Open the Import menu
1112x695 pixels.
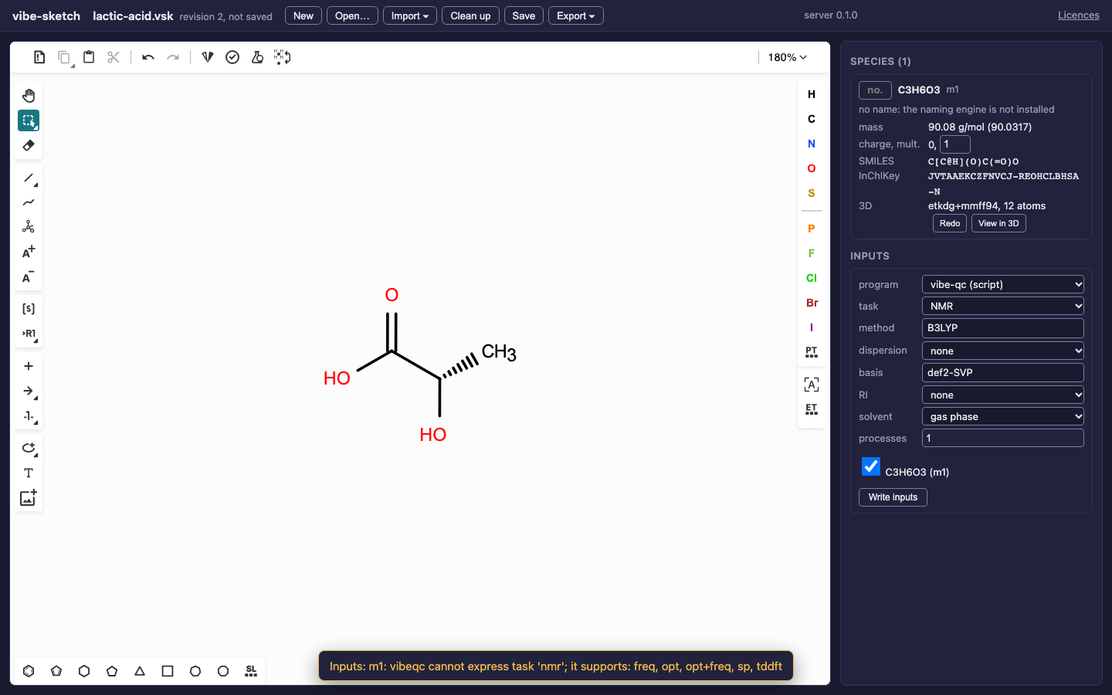pyautogui.click(x=410, y=15)
